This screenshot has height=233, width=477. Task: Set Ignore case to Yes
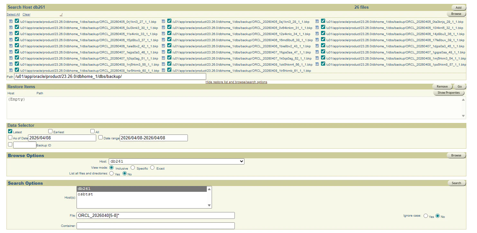coord(426,216)
